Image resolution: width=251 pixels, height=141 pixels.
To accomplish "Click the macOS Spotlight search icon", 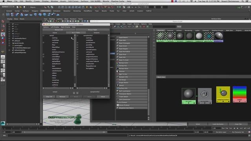I will pyautogui.click(x=243, y=1).
